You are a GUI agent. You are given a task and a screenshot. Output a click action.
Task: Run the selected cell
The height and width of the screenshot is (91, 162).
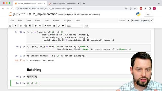(48, 26)
